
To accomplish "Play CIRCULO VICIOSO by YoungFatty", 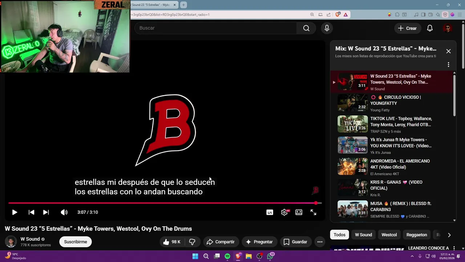I will 392,103.
